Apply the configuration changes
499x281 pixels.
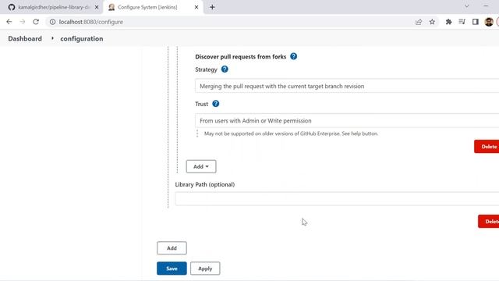click(x=205, y=269)
